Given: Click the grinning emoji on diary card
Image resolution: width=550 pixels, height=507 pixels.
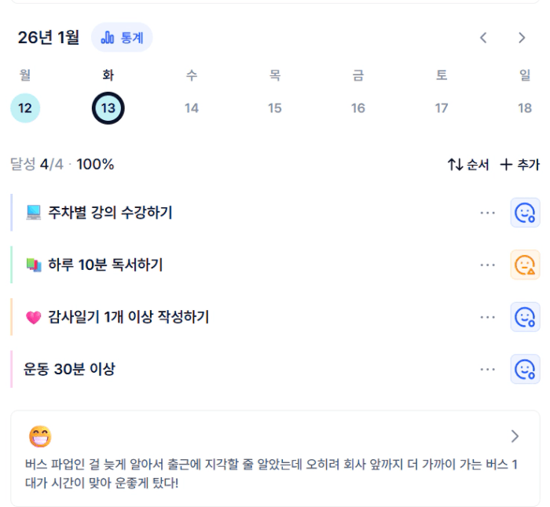Looking at the screenshot, I should (x=40, y=436).
